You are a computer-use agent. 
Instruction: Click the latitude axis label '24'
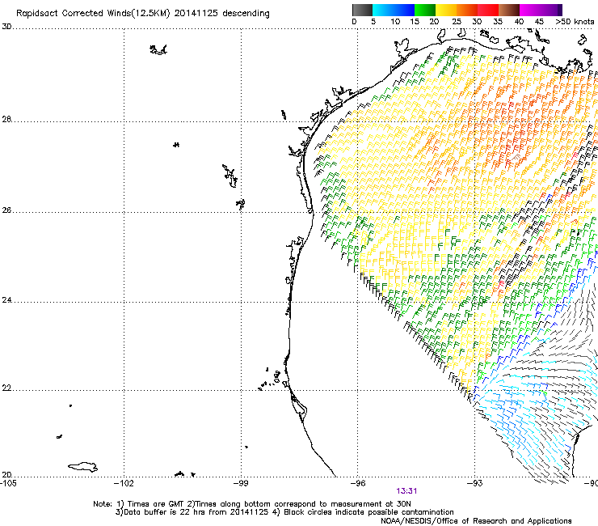tap(6, 300)
